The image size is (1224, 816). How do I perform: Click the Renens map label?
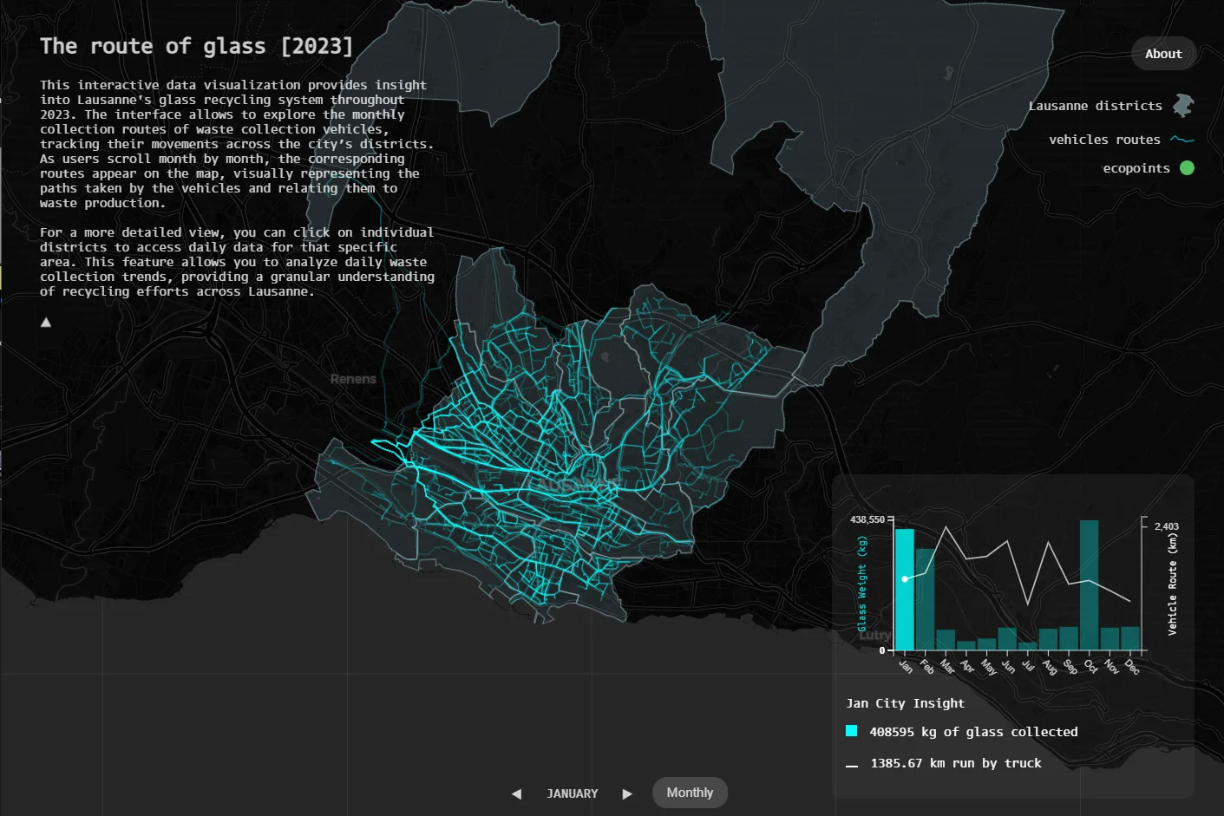pyautogui.click(x=353, y=379)
